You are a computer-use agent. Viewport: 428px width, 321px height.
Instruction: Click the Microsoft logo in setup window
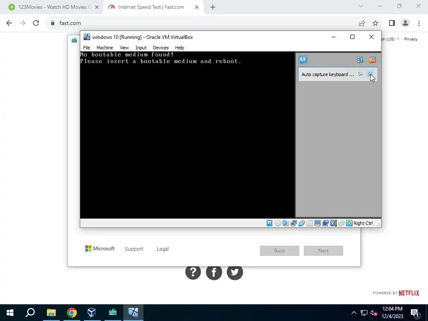(99, 249)
